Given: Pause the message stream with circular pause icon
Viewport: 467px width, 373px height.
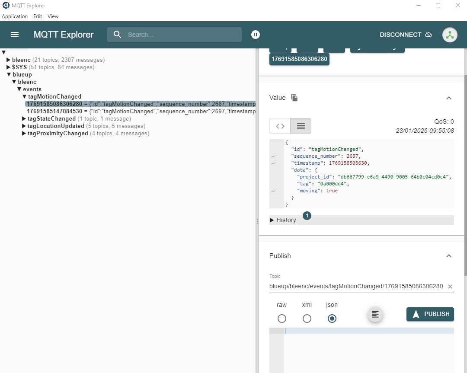Looking at the screenshot, I should pos(256,35).
